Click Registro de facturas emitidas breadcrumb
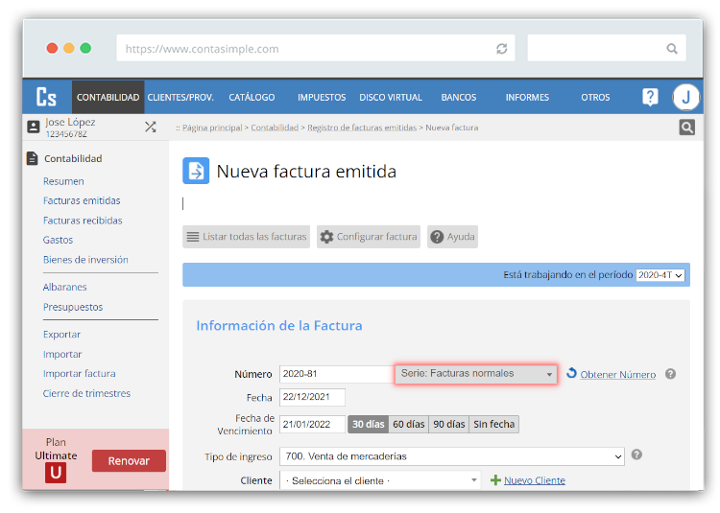Screen dimensions: 720x513 362,128
